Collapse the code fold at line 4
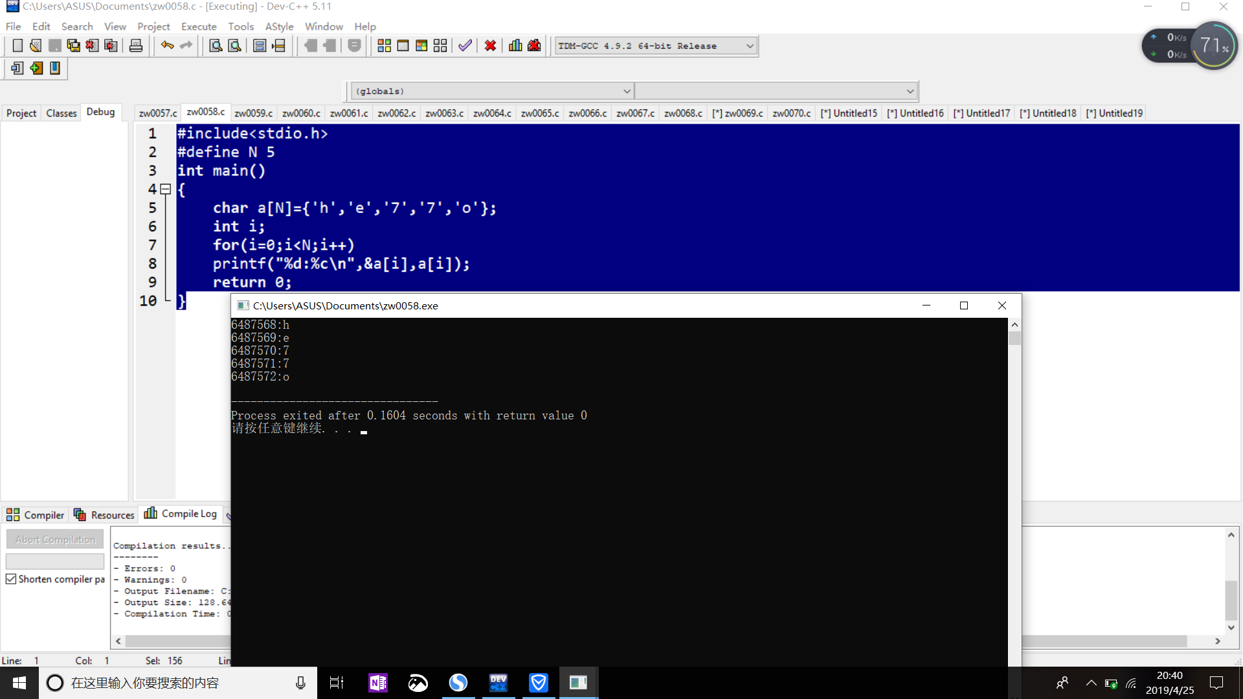The image size is (1243, 699). coord(166,190)
